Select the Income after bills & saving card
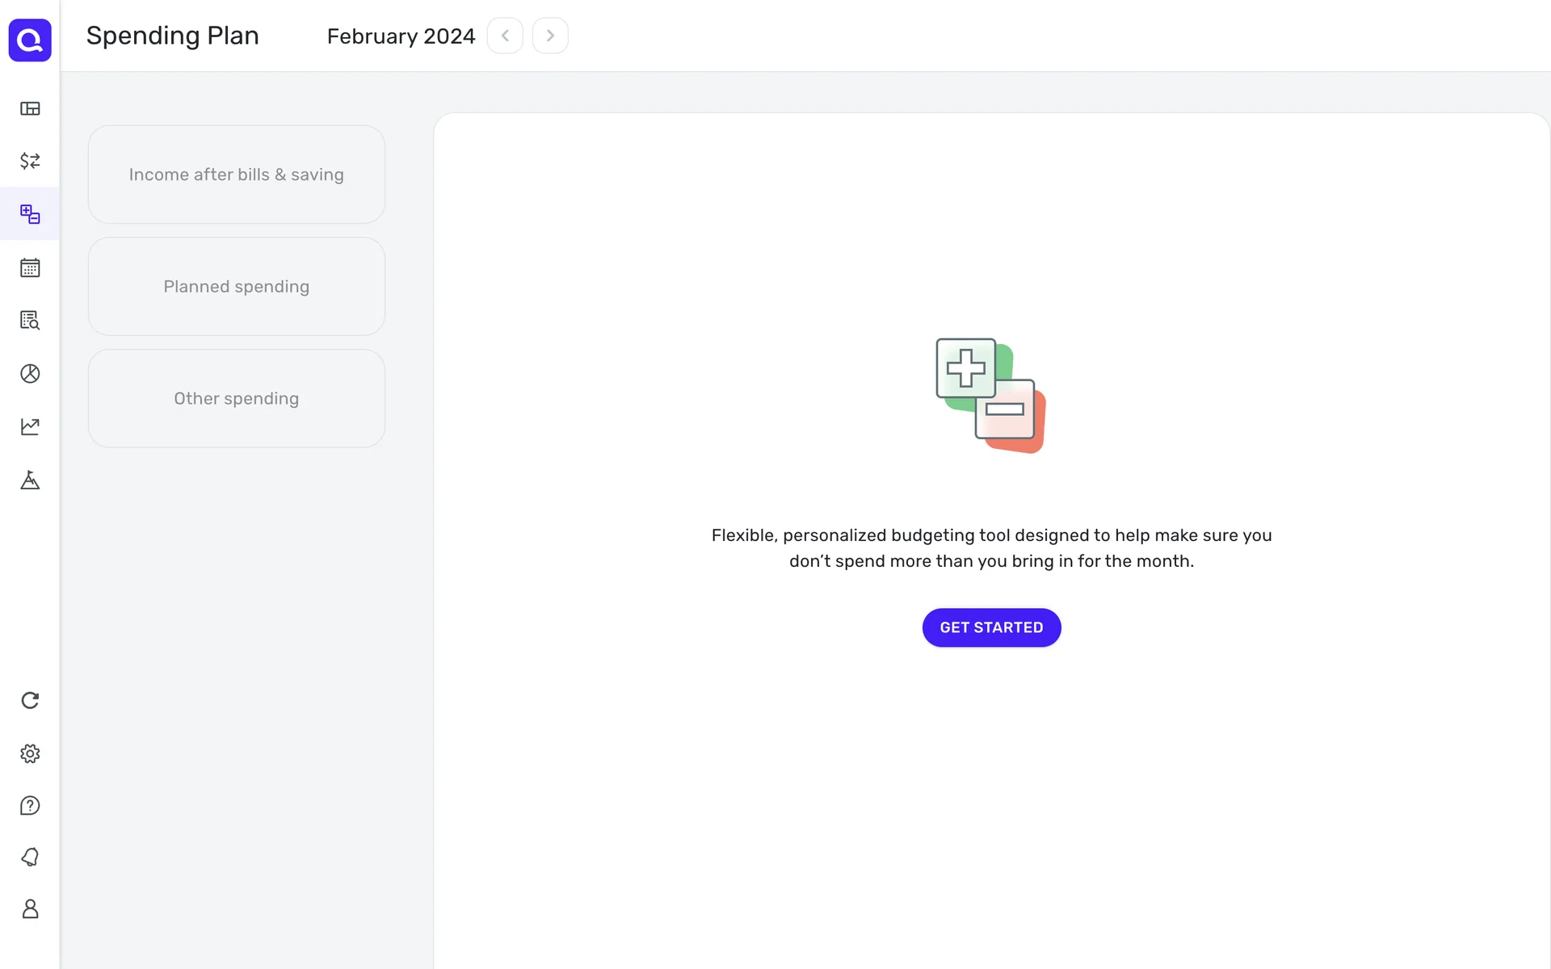This screenshot has width=1551, height=969. point(237,174)
